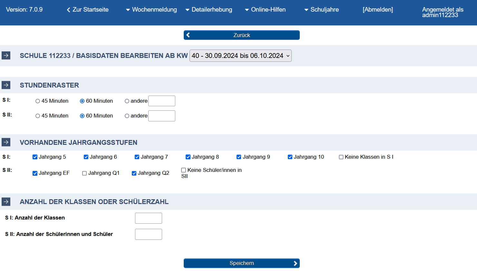Select 45 Minuten for S I

(x=38, y=101)
